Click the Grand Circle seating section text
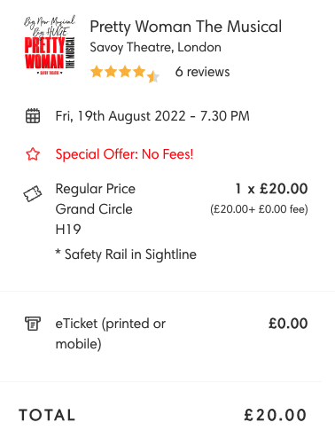The height and width of the screenshot is (438, 335). 94,209
